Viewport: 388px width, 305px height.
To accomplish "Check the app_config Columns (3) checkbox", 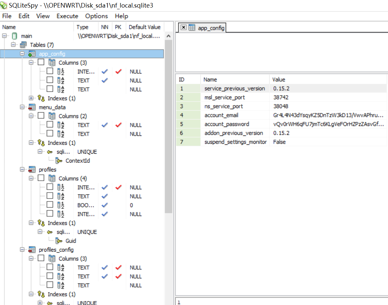I will (41, 62).
